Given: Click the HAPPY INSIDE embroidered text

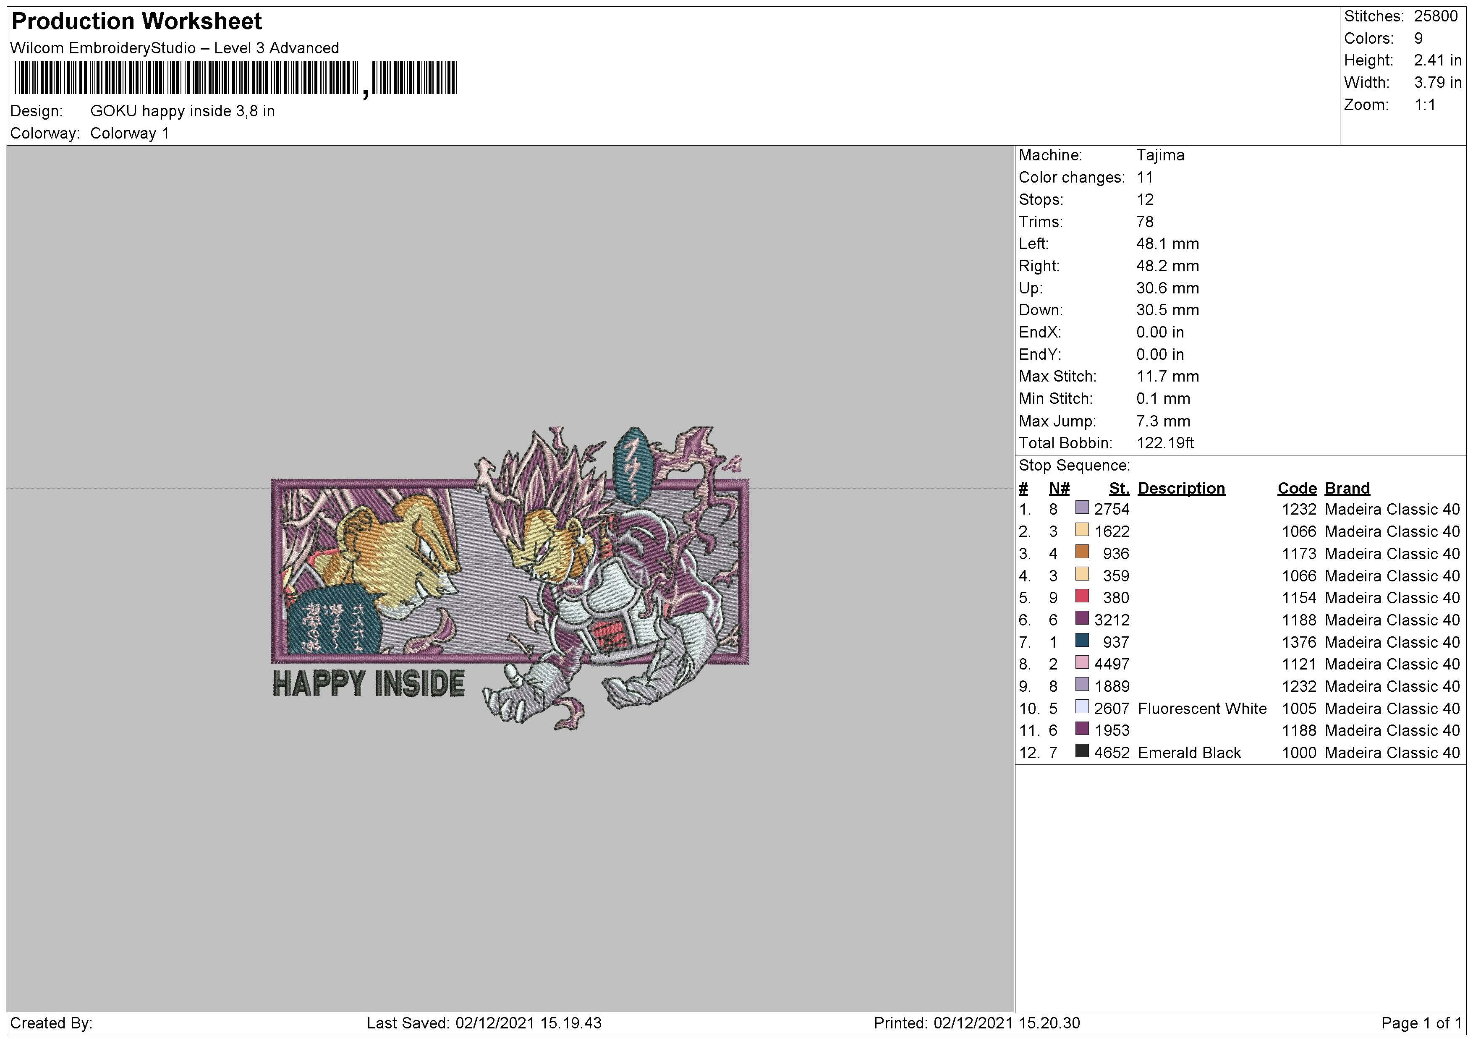Looking at the screenshot, I should [369, 684].
